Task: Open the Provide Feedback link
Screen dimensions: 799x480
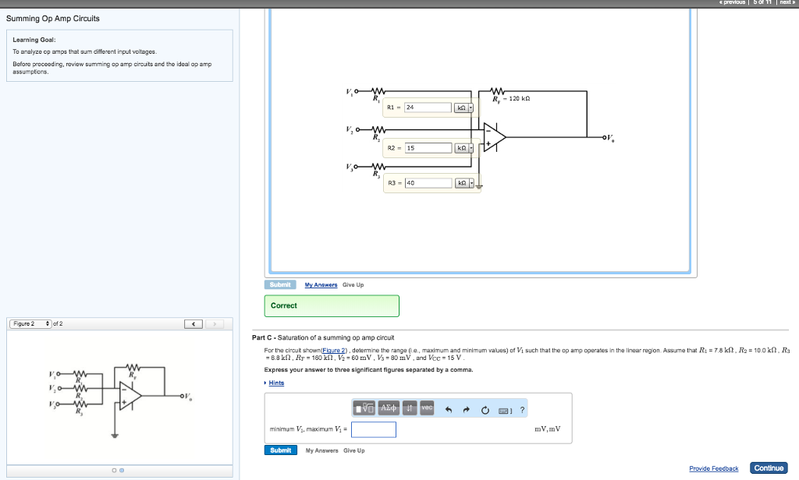Action: coord(713,468)
